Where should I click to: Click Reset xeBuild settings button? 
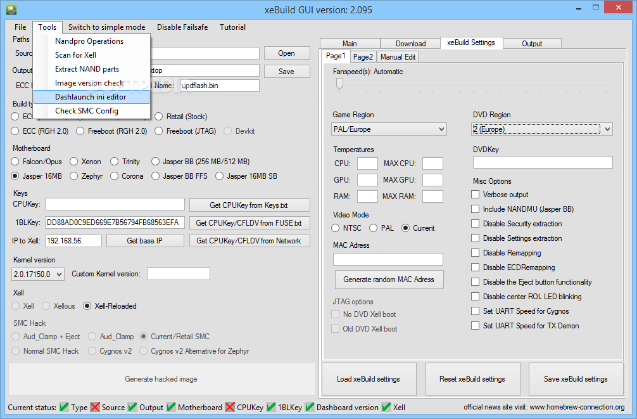click(472, 379)
